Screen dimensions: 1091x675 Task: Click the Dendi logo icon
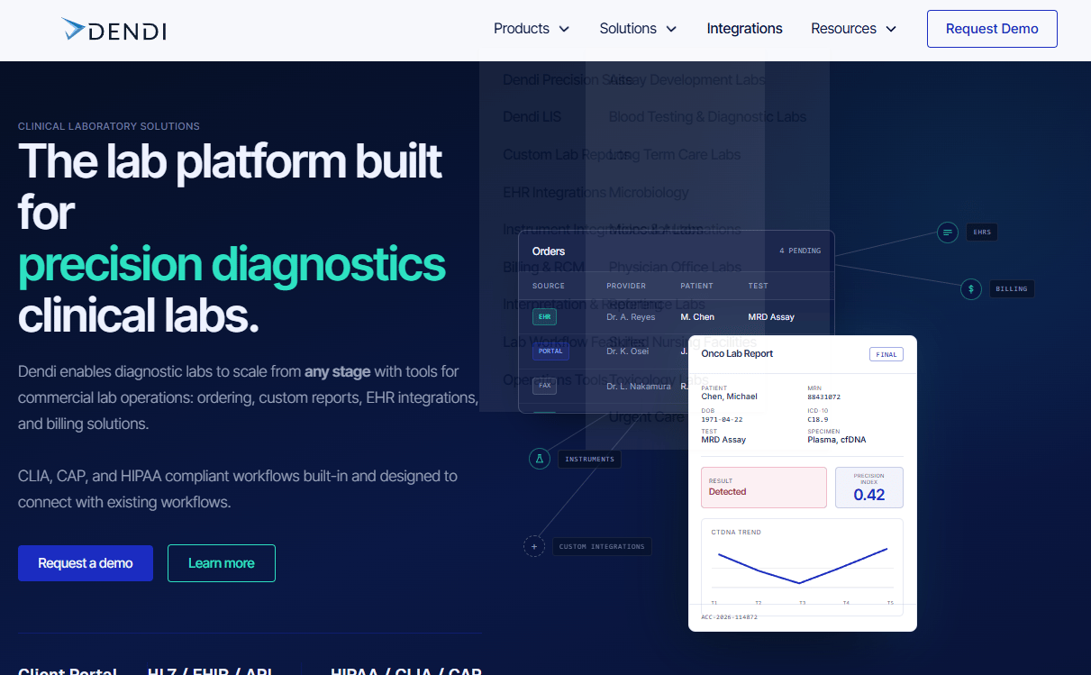pyautogui.click(x=73, y=29)
